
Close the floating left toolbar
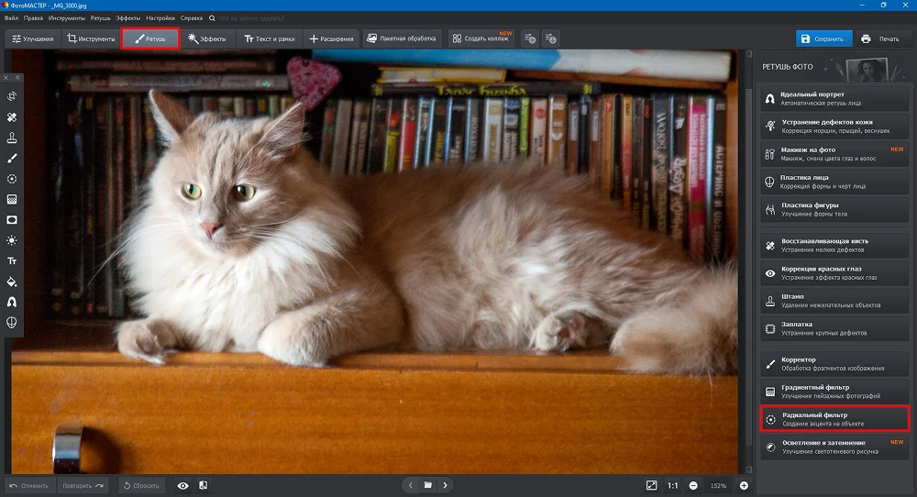(x=6, y=77)
